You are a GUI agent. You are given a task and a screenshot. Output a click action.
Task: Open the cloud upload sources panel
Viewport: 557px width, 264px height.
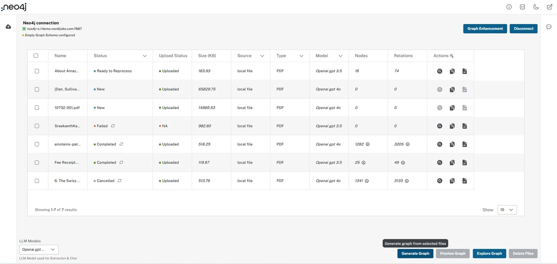[x=8, y=27]
